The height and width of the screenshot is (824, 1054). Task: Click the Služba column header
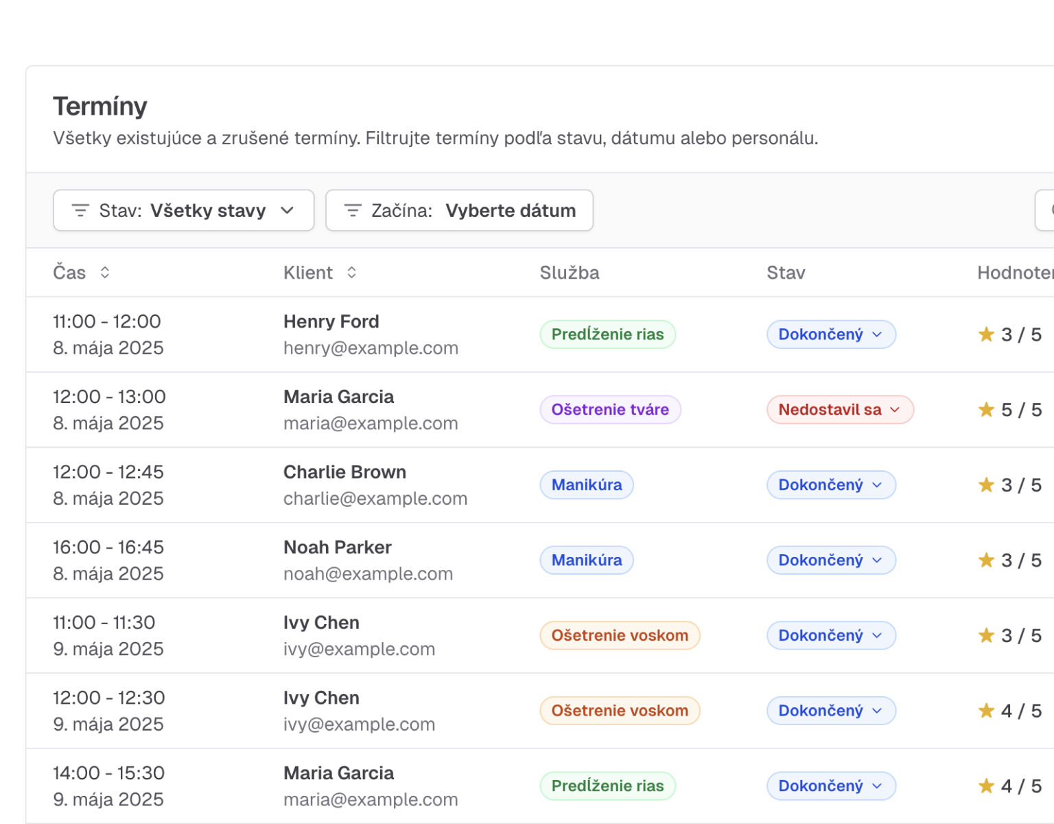pyautogui.click(x=569, y=273)
